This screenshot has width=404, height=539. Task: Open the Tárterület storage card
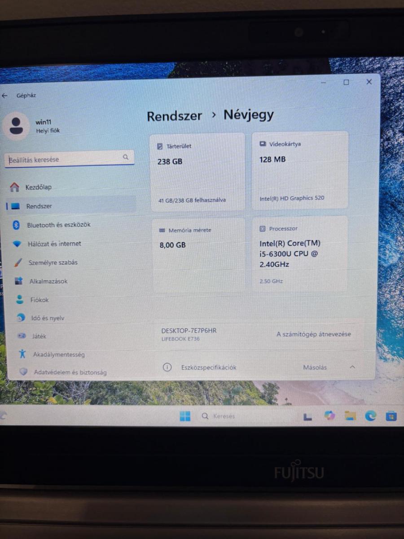[x=197, y=171]
